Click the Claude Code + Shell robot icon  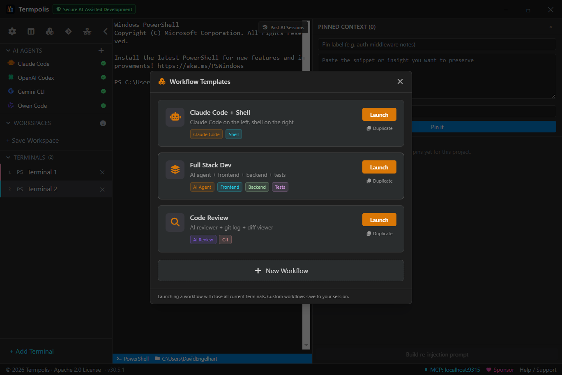pos(175,117)
